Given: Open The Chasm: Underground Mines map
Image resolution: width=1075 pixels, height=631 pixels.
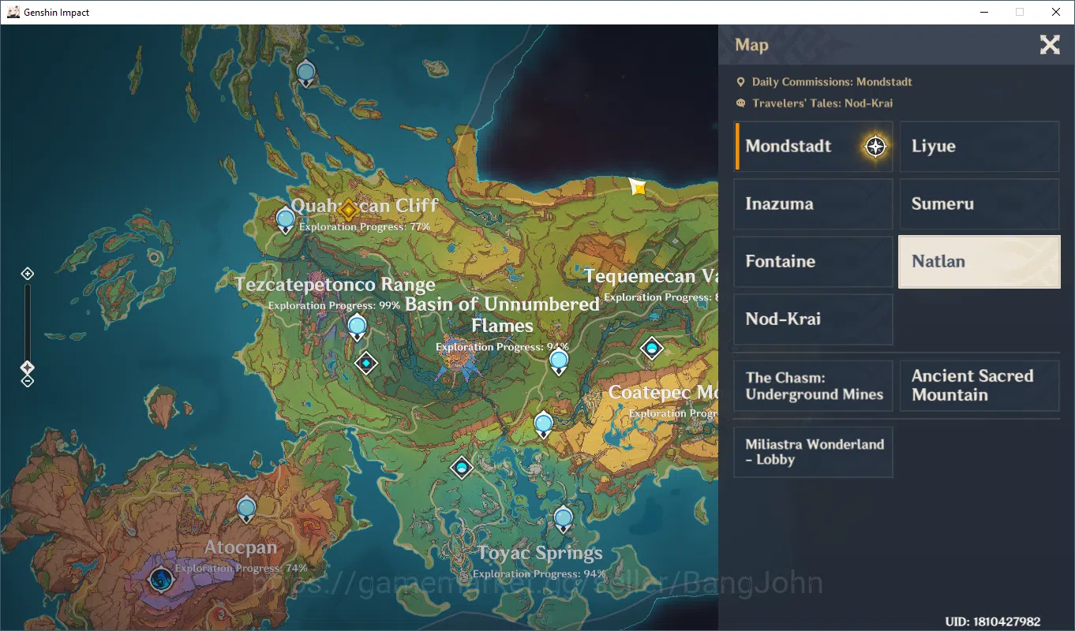Looking at the screenshot, I should pos(814,386).
